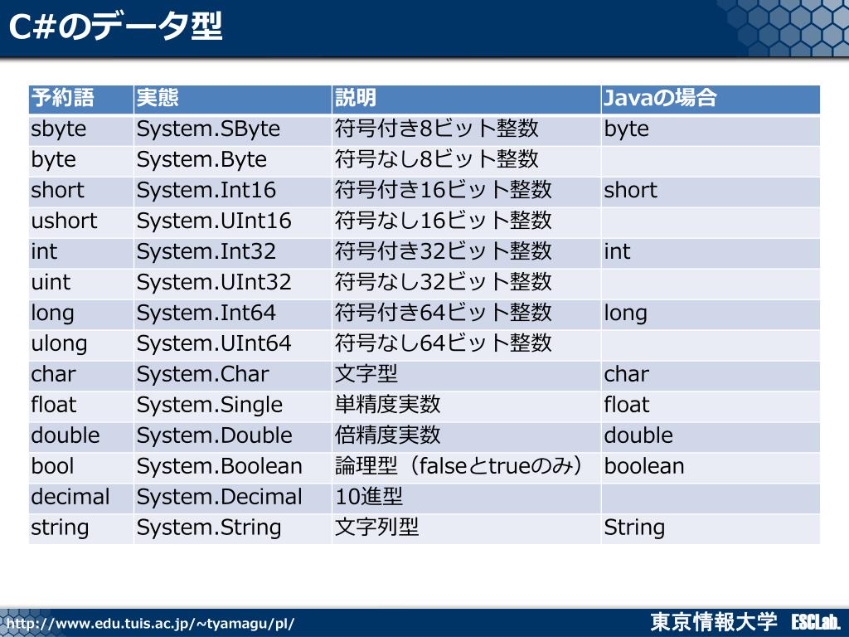849x637 pixels.
Task: Click the System.Boolean cell
Action: 232,468
